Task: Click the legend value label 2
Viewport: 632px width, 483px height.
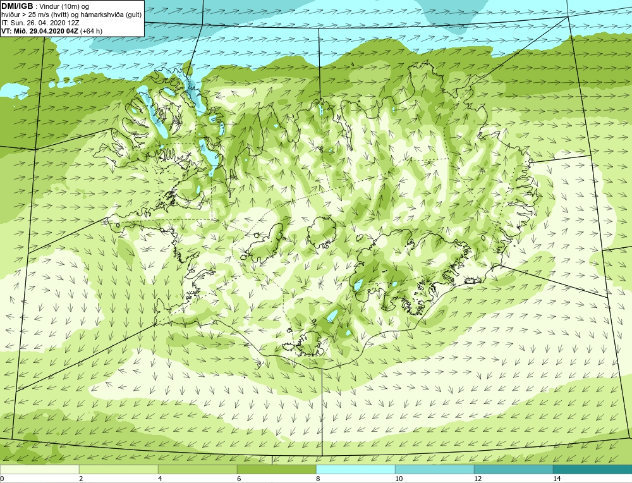Action: point(81,479)
